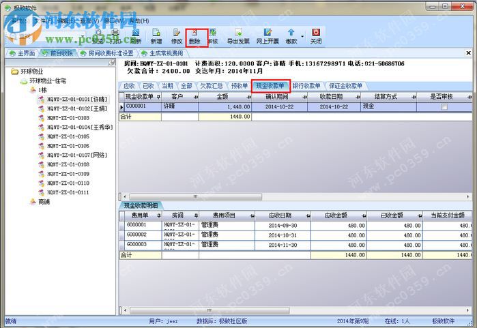The width and height of the screenshot is (477, 328).
Task: Select the 現金收款明细 detail tab
Action: (x=141, y=205)
